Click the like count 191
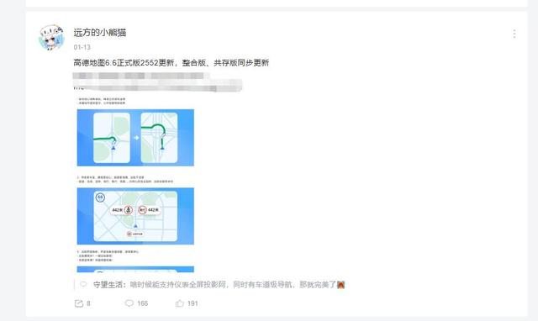This screenshot has height=321, width=538. tap(193, 303)
